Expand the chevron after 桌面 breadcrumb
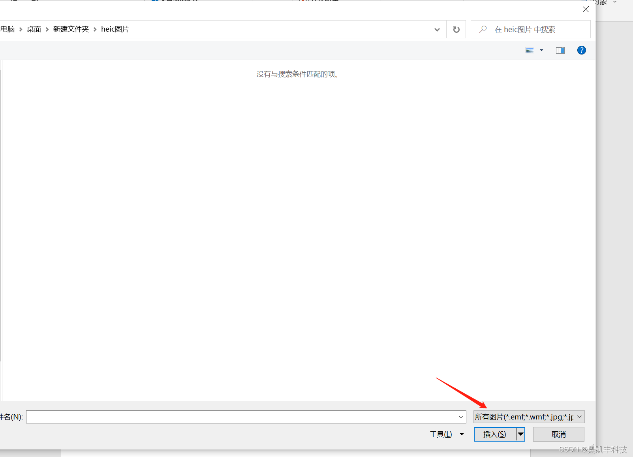This screenshot has width=633, height=457. tap(47, 29)
